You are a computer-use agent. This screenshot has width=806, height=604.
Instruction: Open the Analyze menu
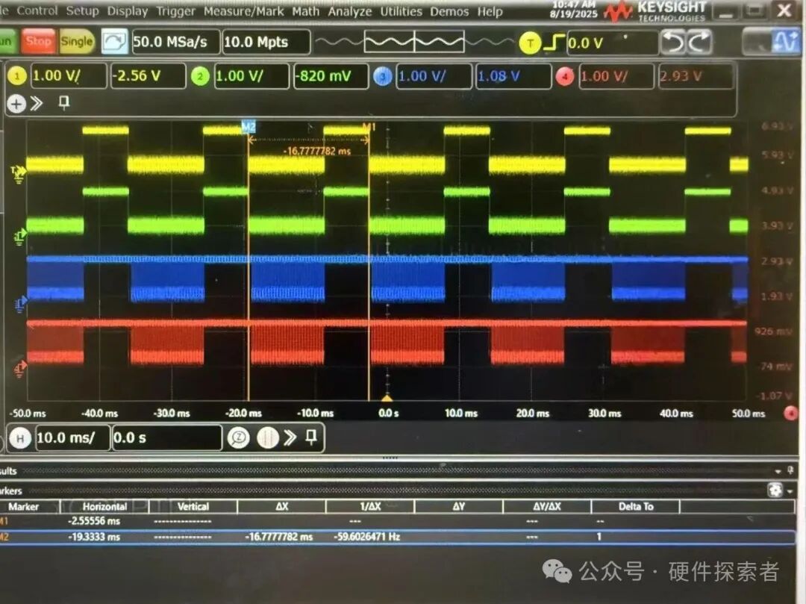349,11
